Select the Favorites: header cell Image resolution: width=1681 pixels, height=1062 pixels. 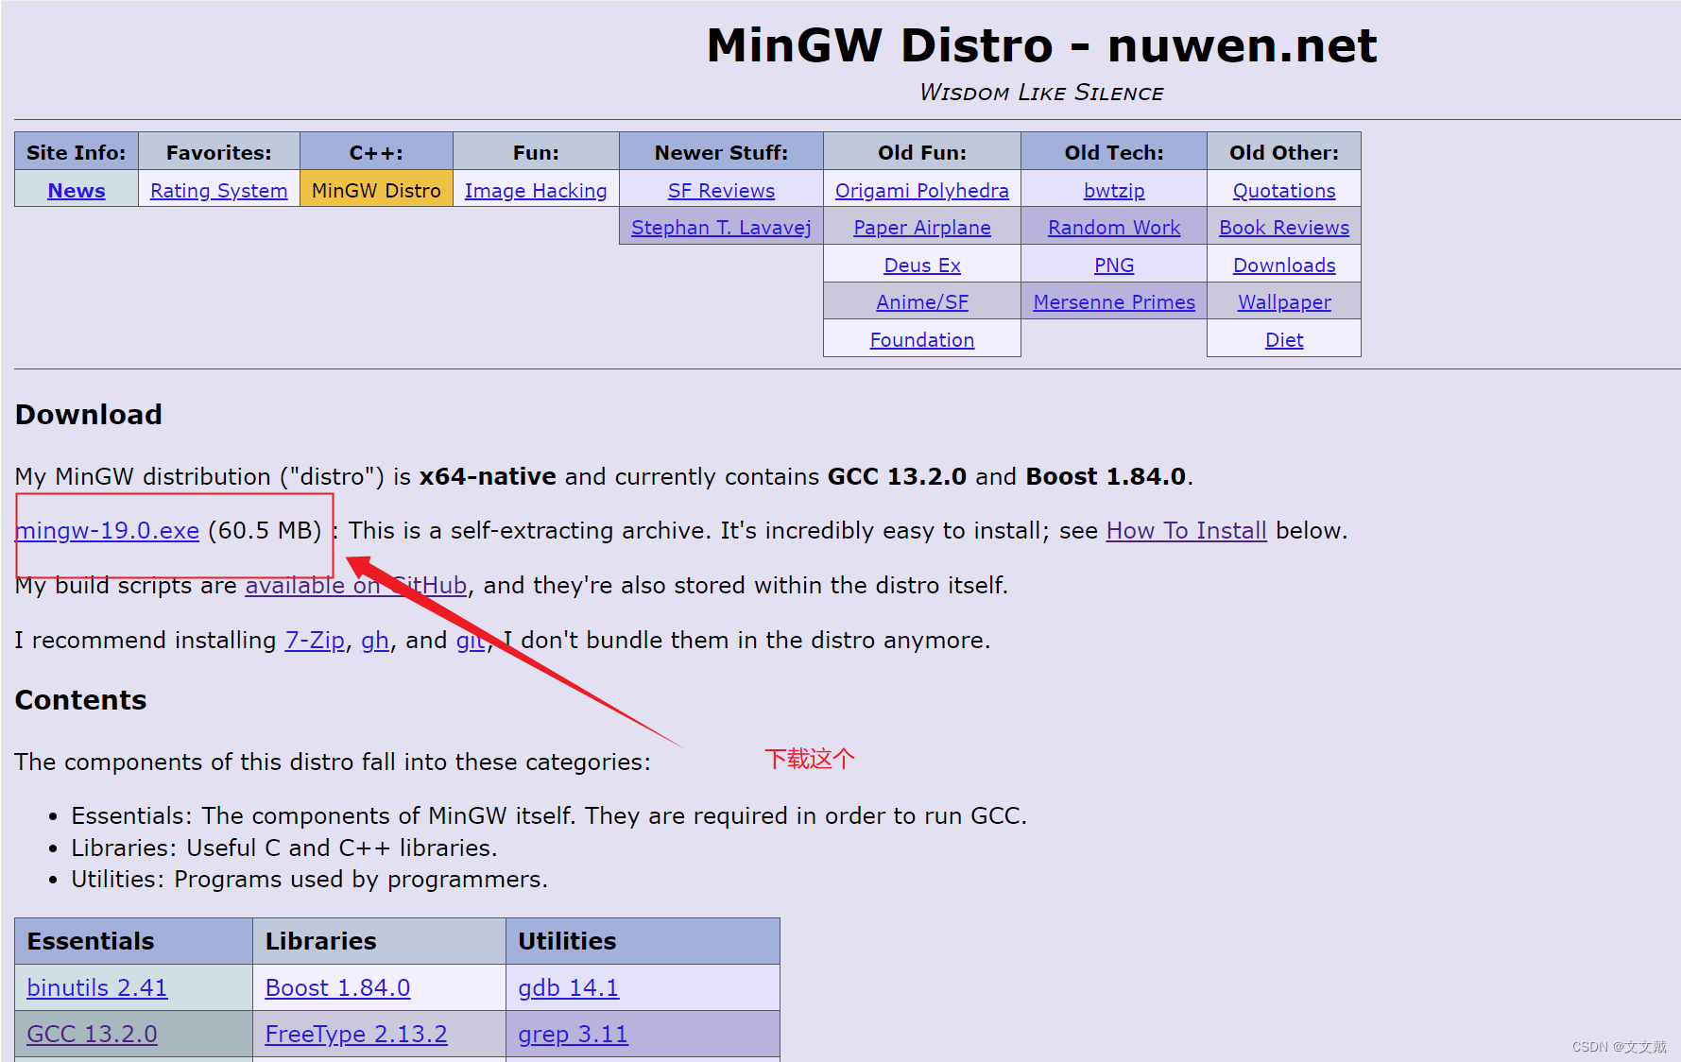[x=219, y=151]
